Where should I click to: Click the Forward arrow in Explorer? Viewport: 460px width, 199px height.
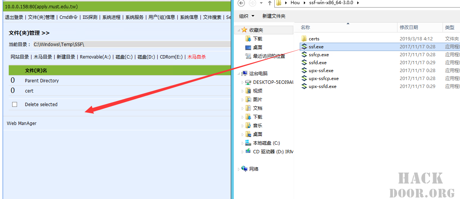[253, 3]
